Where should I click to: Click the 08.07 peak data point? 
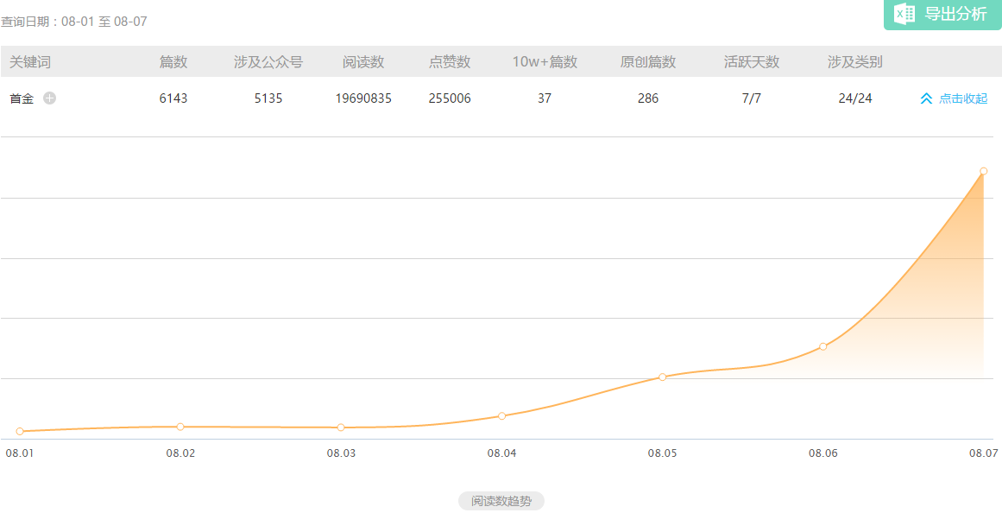(x=983, y=171)
